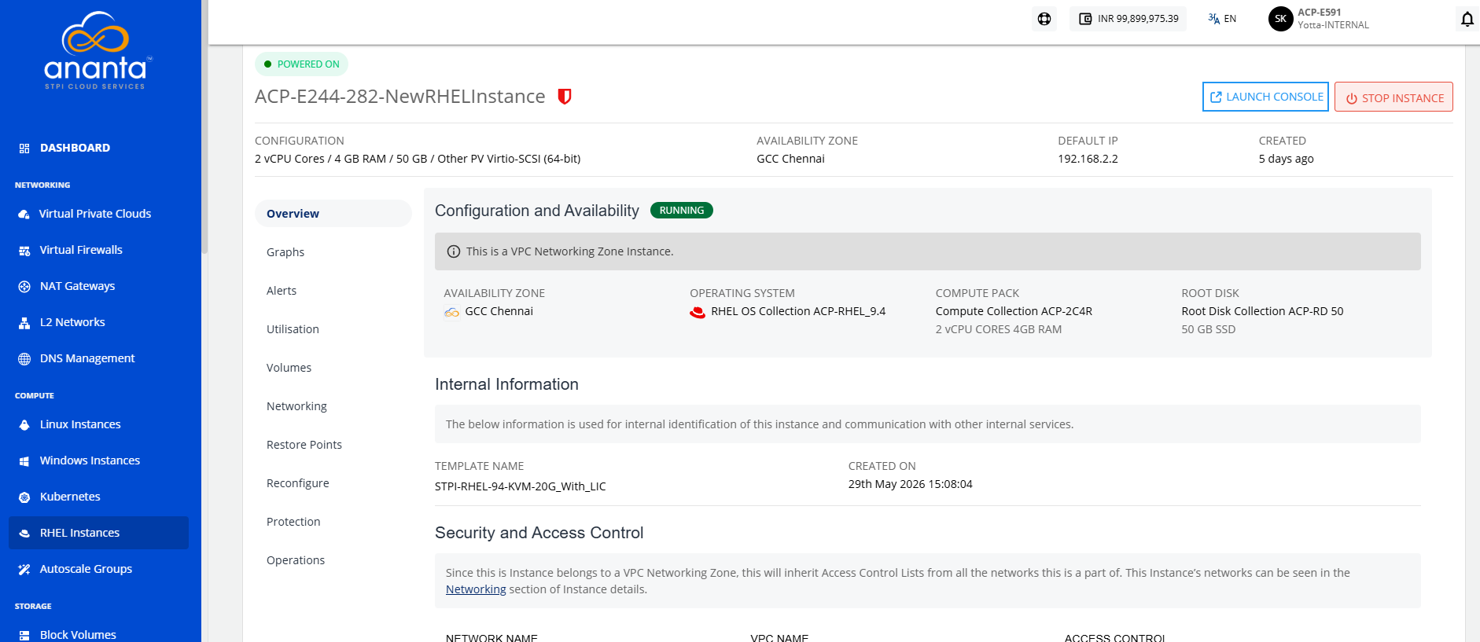Launch the instance console
The width and height of the screenshot is (1480, 642).
1265,97
